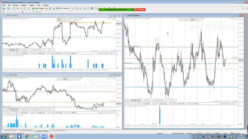Click Speed 50% in top-left chart window
Viewport: 248px width, 139px height.
coord(37,50)
